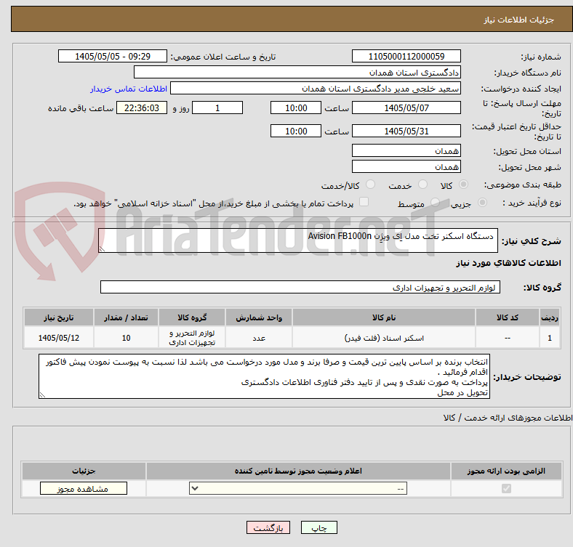Select the کالا radio button
Screen dimensions: 573x547
pos(463,185)
